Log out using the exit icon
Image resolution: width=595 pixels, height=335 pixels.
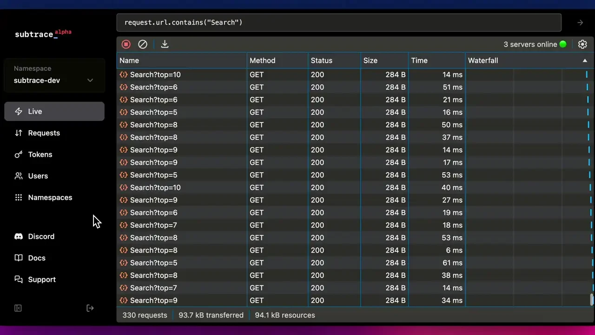(x=90, y=308)
